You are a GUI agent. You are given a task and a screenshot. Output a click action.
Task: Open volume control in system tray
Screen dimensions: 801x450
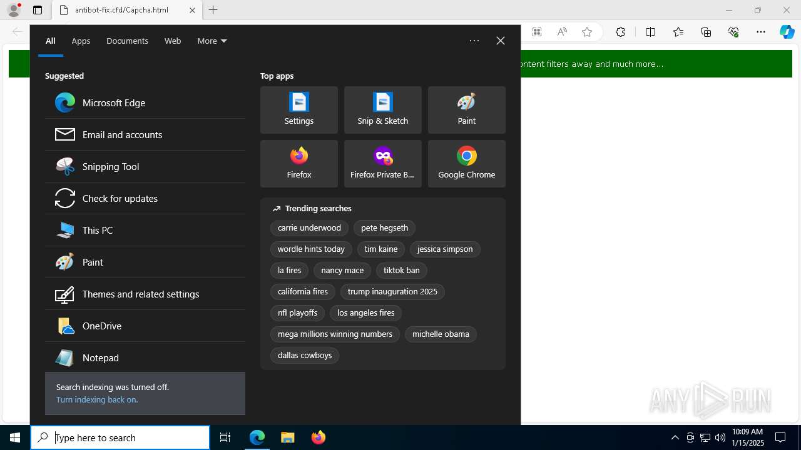720,437
